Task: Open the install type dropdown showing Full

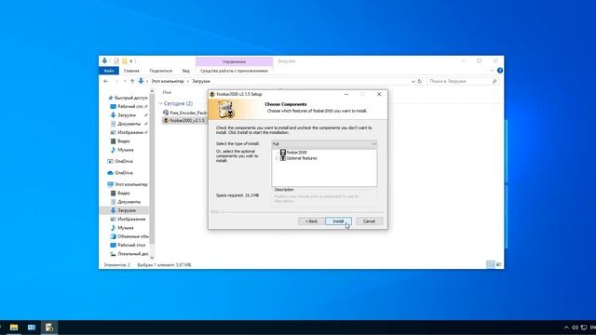Action: click(x=324, y=144)
